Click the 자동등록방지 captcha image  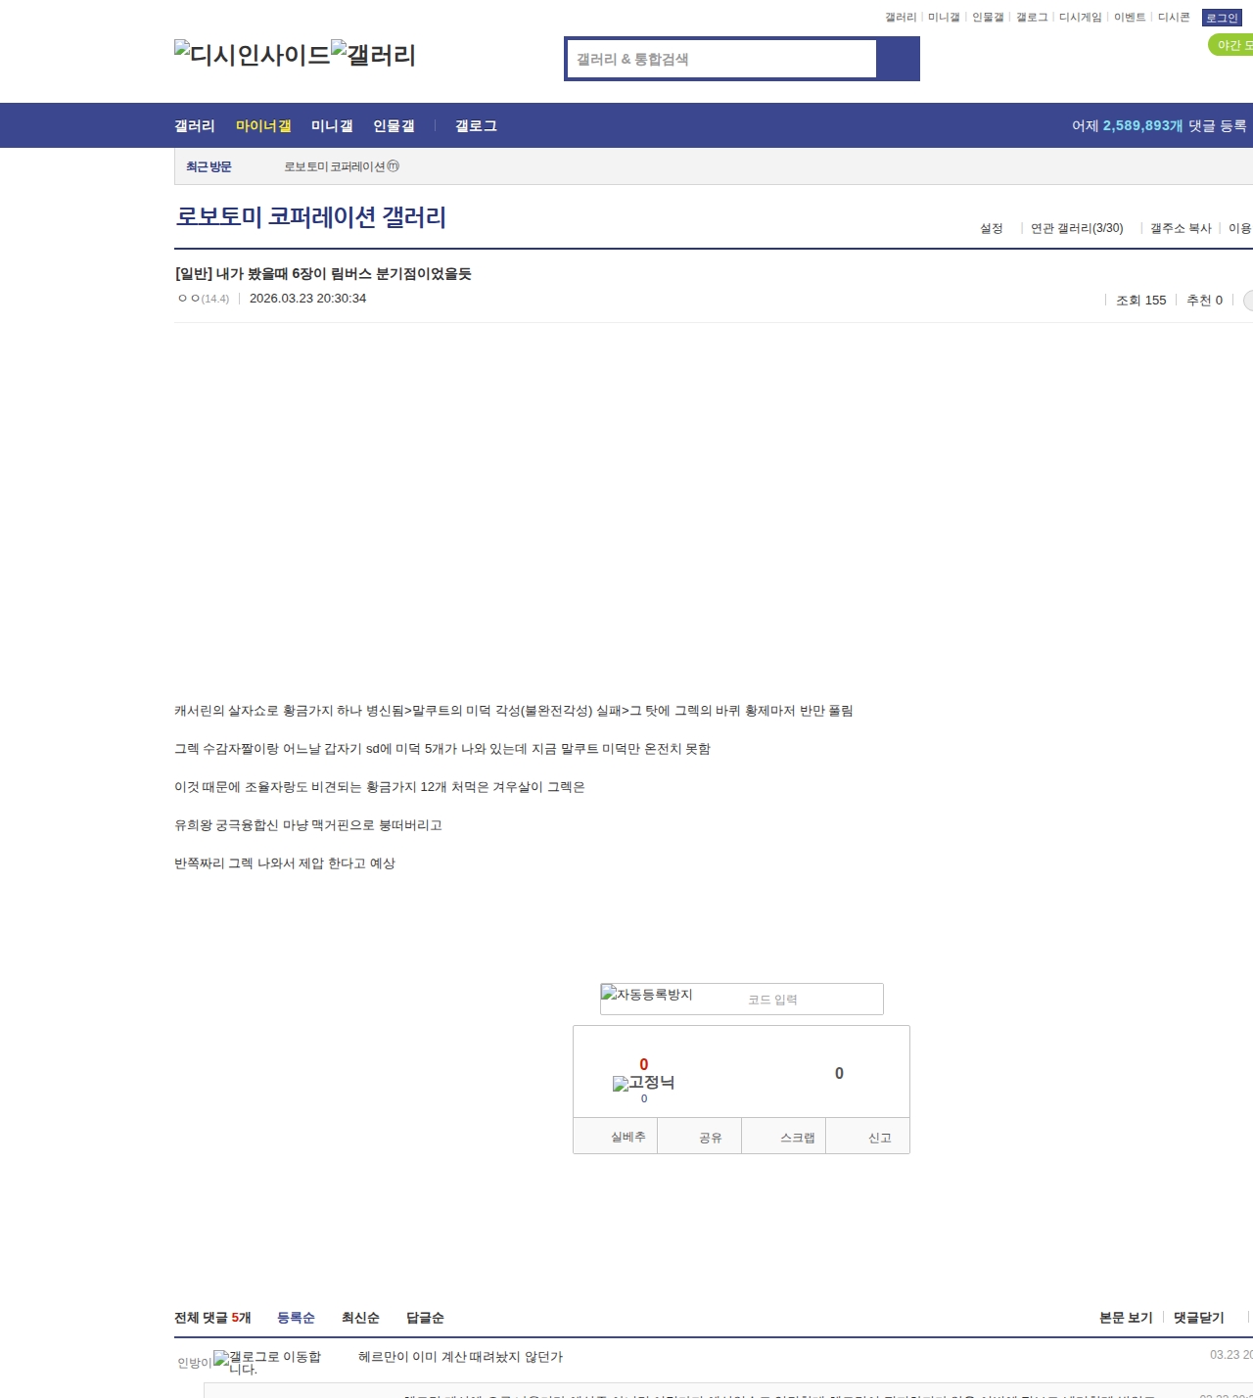pyautogui.click(x=647, y=995)
